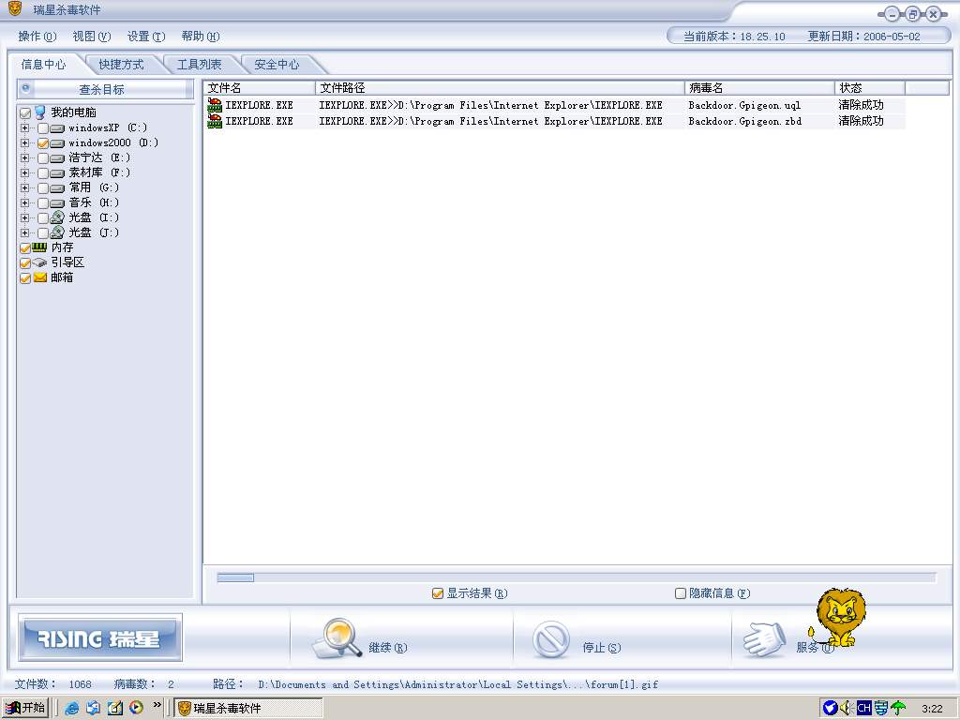Click the prohibition sign icon for 停止
This screenshot has height=720, width=960.
point(551,639)
